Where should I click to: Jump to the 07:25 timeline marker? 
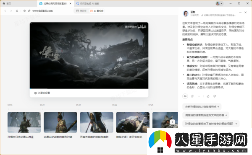point(151,105)
